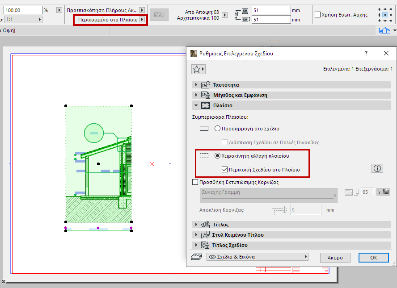Screen dimensions: 397x288
Task: Select the Χειροκίνητη αλλαγή πλαισίου radio button
Action: (x=217, y=156)
